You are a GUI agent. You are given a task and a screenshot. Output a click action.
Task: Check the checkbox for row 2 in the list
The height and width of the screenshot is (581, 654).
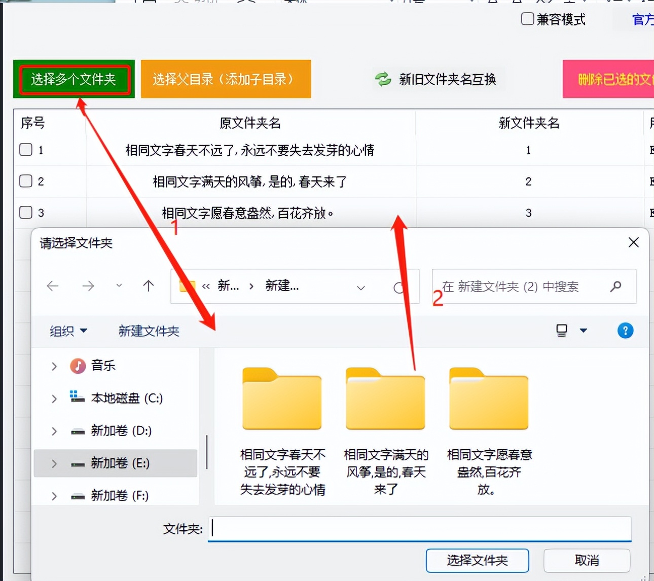click(x=25, y=181)
